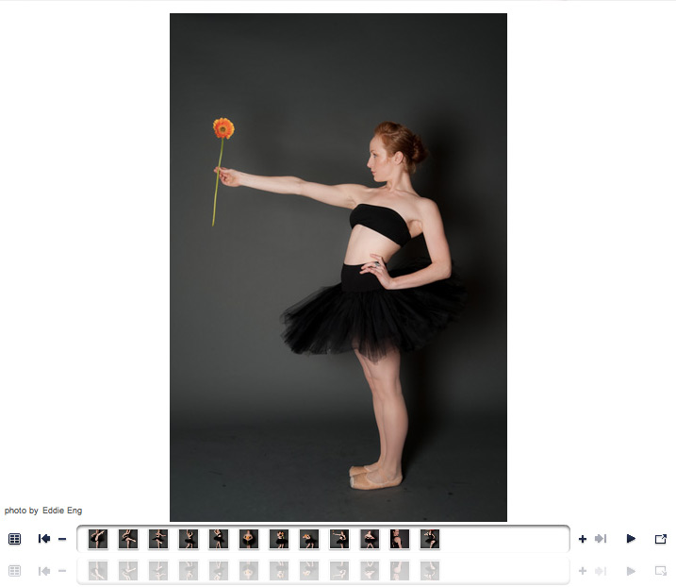676x587 pixels.
Task: Choose the fourth thumbnail in the filmstrip
Action: (x=189, y=539)
